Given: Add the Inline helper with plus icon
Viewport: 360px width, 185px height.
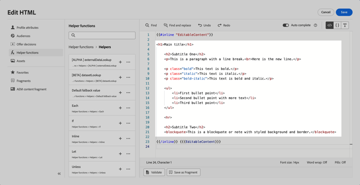Looking at the screenshot, I should (120, 139).
